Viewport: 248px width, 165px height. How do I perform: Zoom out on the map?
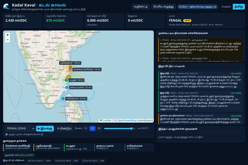click(x=8, y=40)
